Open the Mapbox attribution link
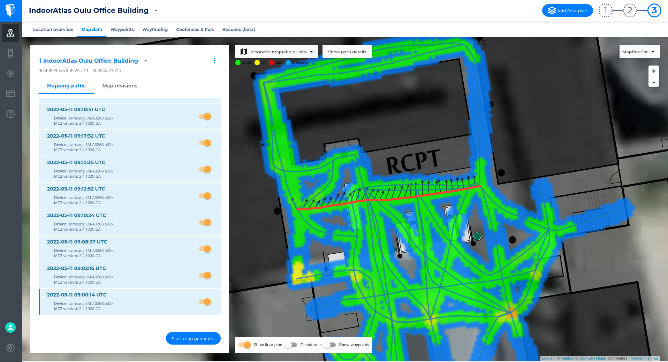 [567, 358]
